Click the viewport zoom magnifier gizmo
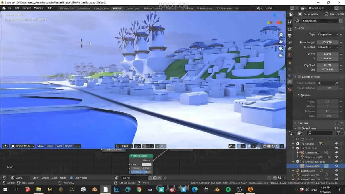The width and height of the screenshot is (345, 194). pyautogui.click(x=281, y=35)
